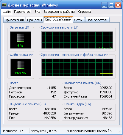Click the Пик value 1462656
Image resolution: width=123 pixels, height=135 pixels.
click(x=49, y=118)
